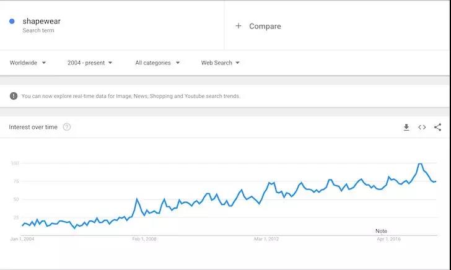Share the Interest over time chart
Image resolution: width=451 pixels, height=270 pixels.
coord(437,127)
